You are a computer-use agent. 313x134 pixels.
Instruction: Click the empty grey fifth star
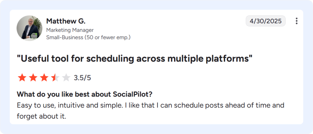66,78
